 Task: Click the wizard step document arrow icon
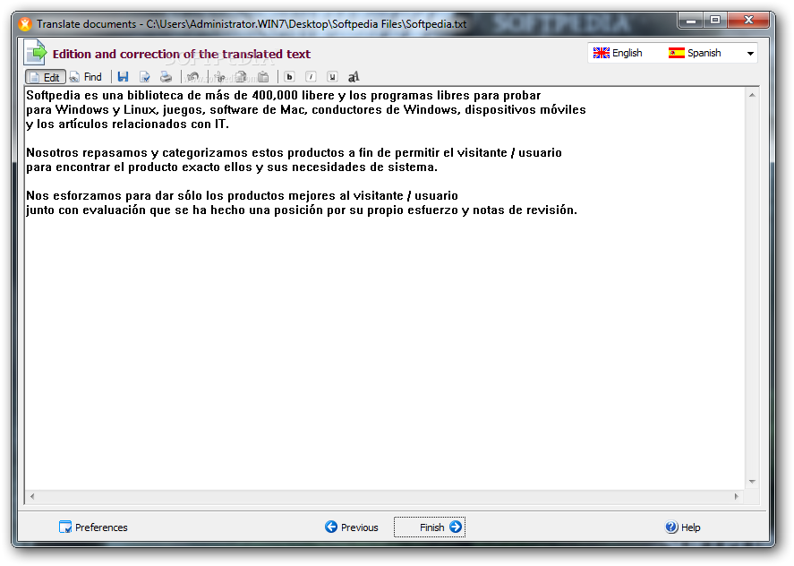[x=36, y=52]
